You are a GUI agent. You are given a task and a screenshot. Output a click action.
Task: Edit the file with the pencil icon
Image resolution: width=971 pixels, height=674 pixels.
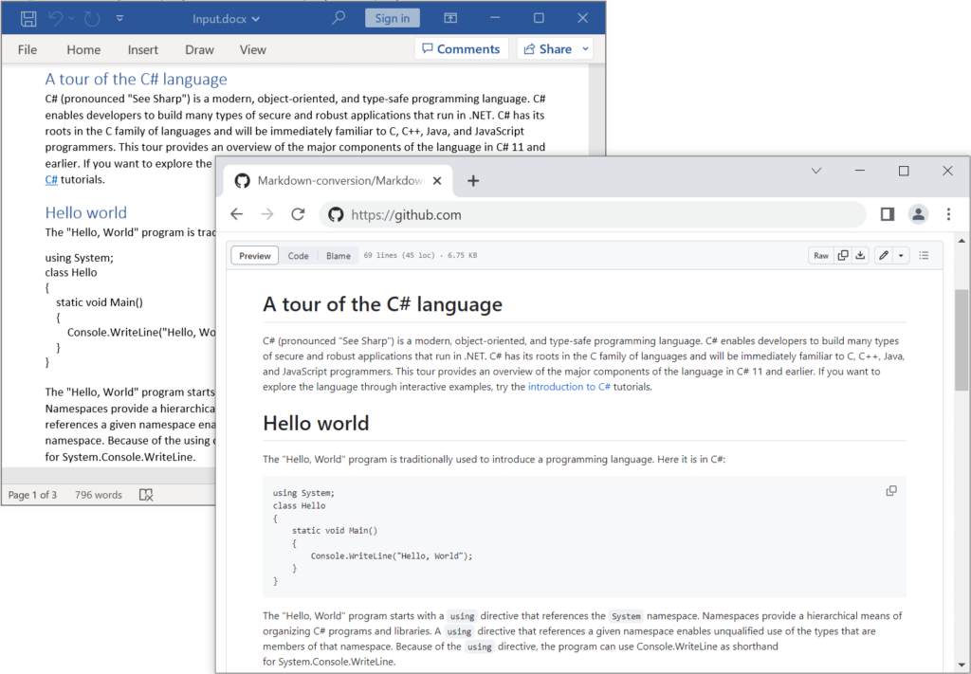tap(884, 255)
